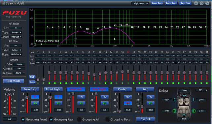
Task: Select the Front Left channel
Action: click(30, 89)
